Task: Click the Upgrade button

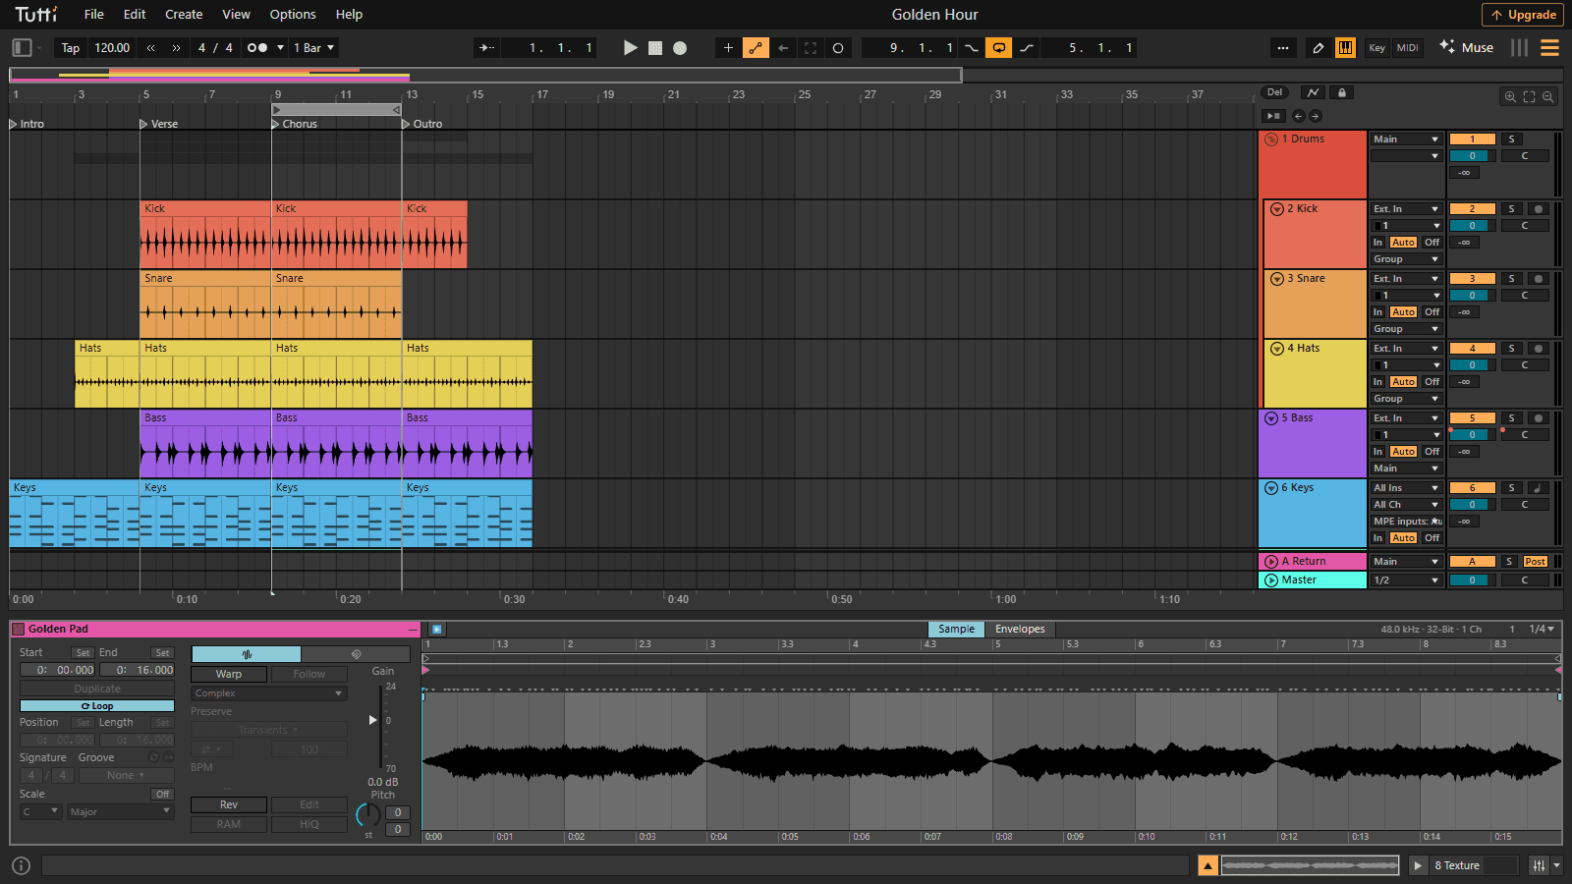Action: coord(1523,15)
